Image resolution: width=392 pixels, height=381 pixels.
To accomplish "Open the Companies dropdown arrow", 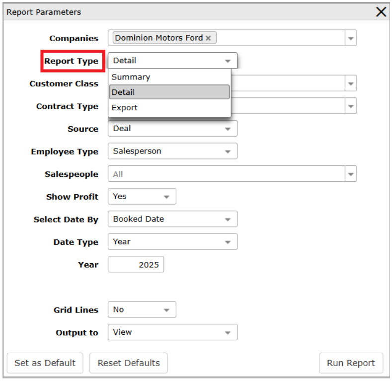I will [351, 38].
